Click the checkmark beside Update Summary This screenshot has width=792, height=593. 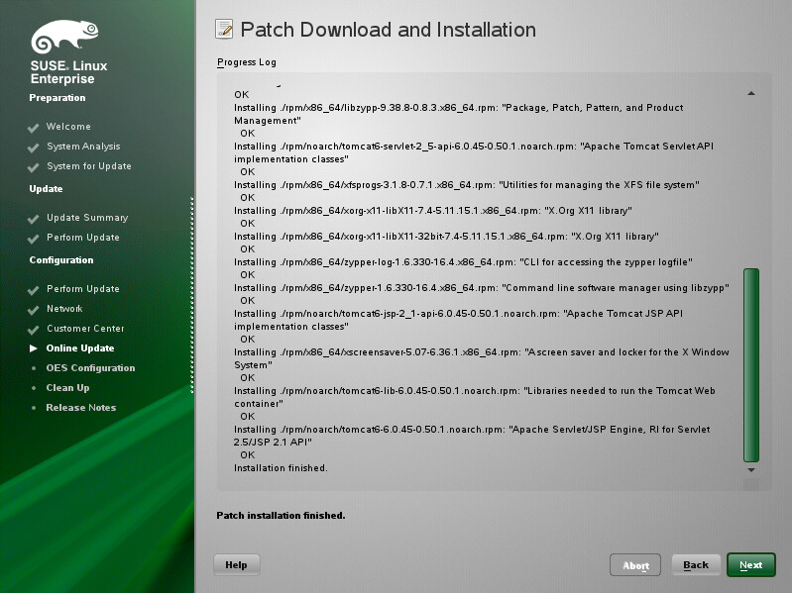tap(34, 219)
